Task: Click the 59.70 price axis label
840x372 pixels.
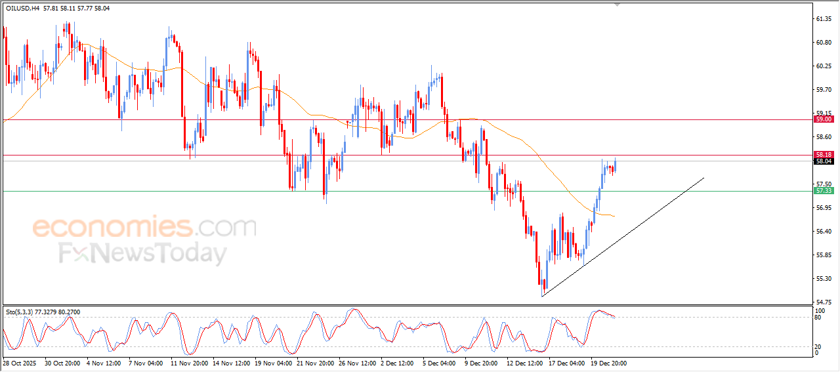Action: click(824, 90)
